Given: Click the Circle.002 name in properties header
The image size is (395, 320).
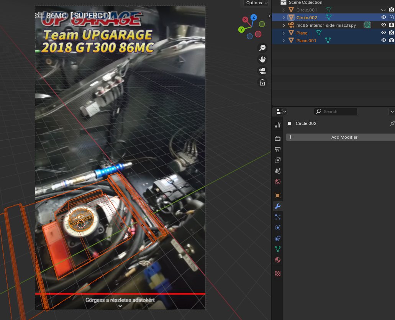Looking at the screenshot, I should (306, 123).
